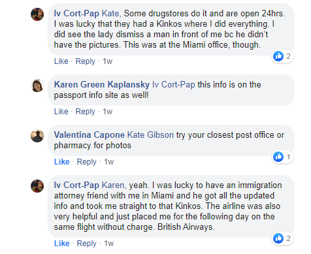The height and width of the screenshot is (254, 311).
Task: Open Iv Cort-Pap's avatar on the first comment
Action: (x=37, y=14)
